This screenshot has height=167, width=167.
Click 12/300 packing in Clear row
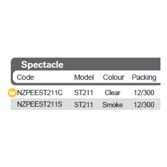tap(144, 93)
